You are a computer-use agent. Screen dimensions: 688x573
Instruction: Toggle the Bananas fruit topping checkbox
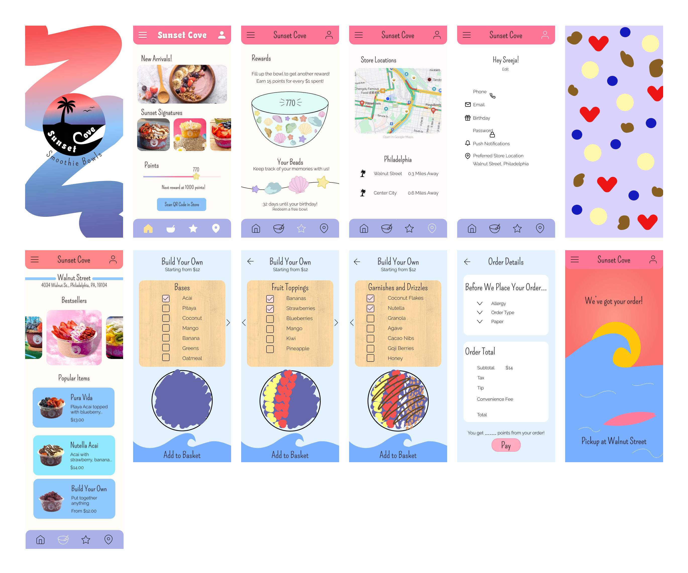point(270,298)
